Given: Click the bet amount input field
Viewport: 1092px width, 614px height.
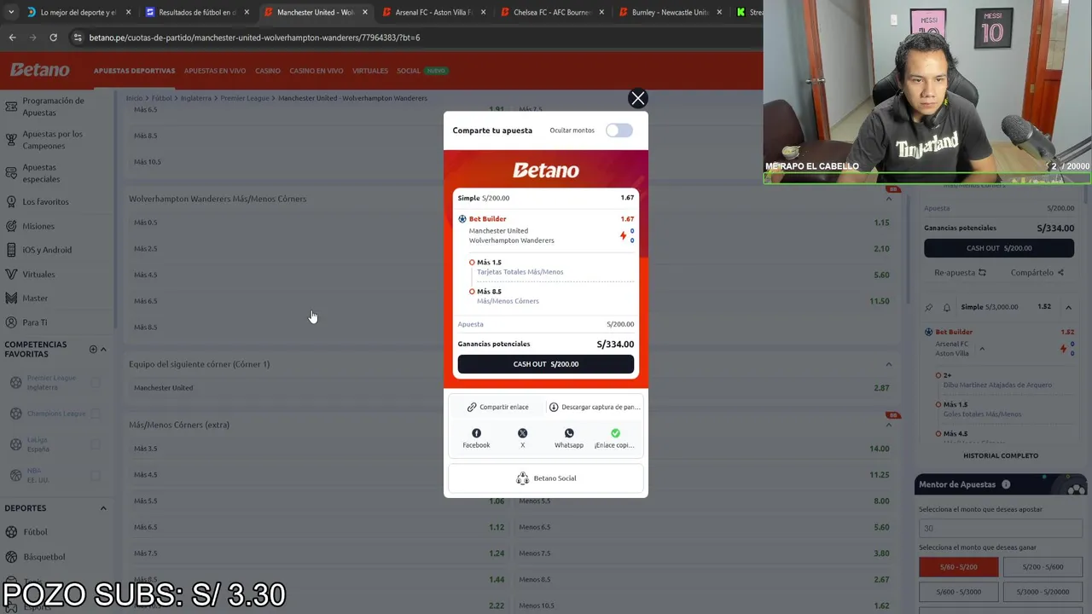Looking at the screenshot, I should tap(1001, 528).
